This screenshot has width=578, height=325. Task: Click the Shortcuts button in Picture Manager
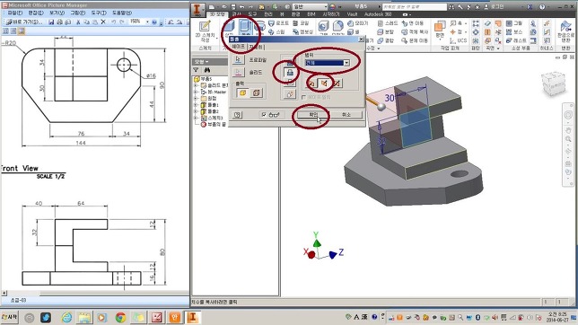point(24,22)
